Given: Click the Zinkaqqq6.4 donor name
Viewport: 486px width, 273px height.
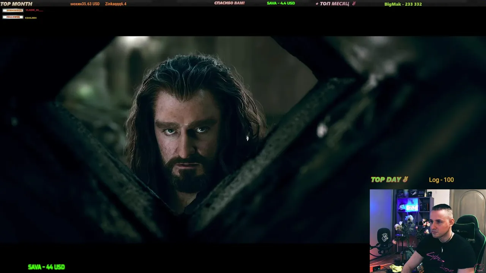Looking at the screenshot, I should coord(116,4).
